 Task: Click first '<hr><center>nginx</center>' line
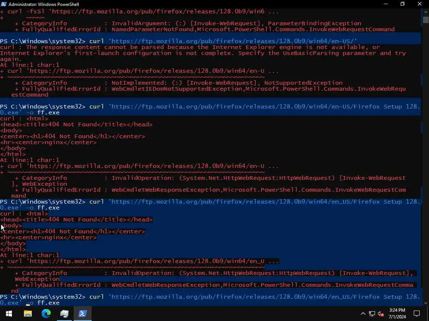pyautogui.click(x=48, y=143)
